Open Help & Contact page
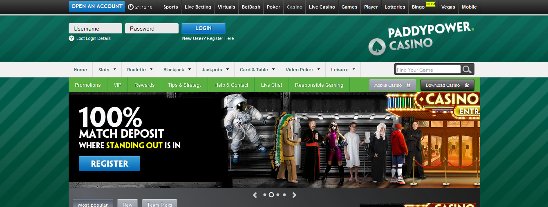This screenshot has height=207, width=548. point(231,85)
